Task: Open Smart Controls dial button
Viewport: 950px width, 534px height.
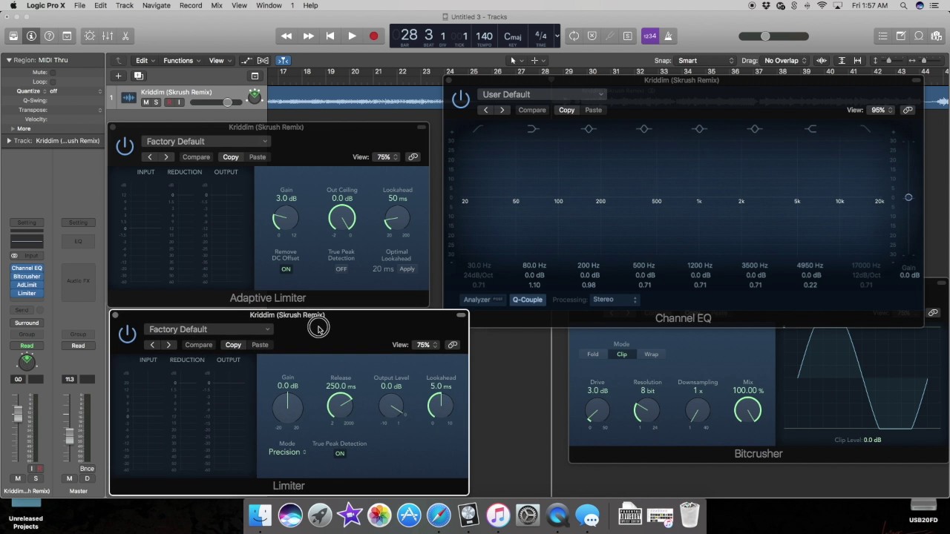Action: (90, 36)
